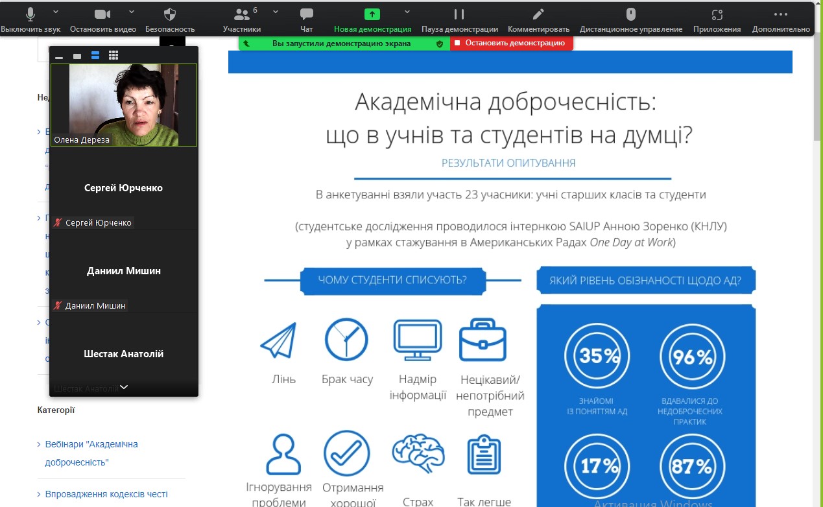Start Новая демонстрация screen share

tap(372, 19)
